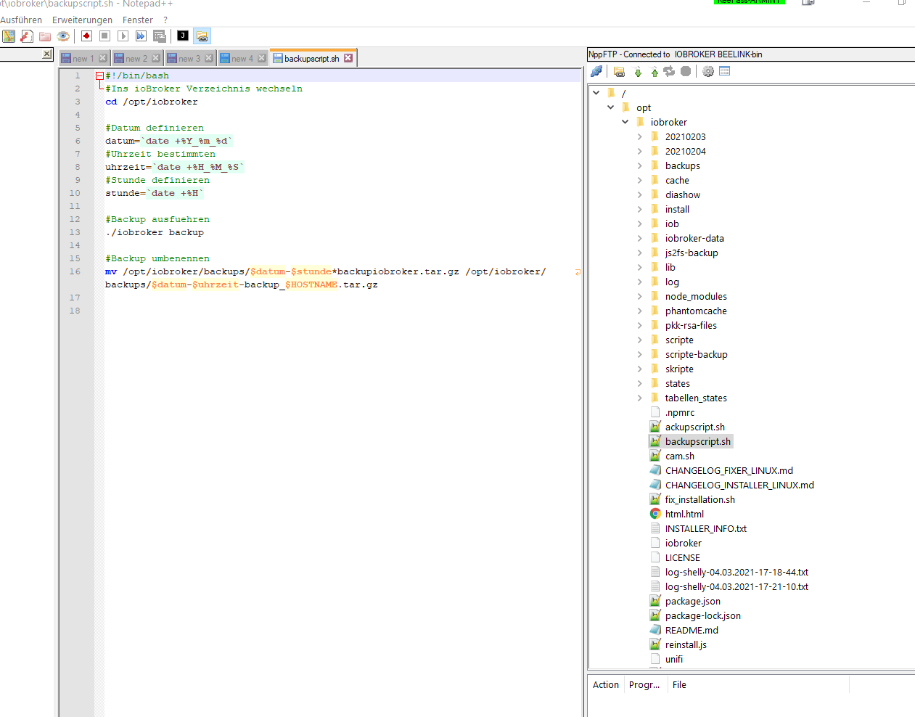The width and height of the screenshot is (915, 717).
Task: Toggle the NppFTP window toolbar button
Action: tap(202, 36)
